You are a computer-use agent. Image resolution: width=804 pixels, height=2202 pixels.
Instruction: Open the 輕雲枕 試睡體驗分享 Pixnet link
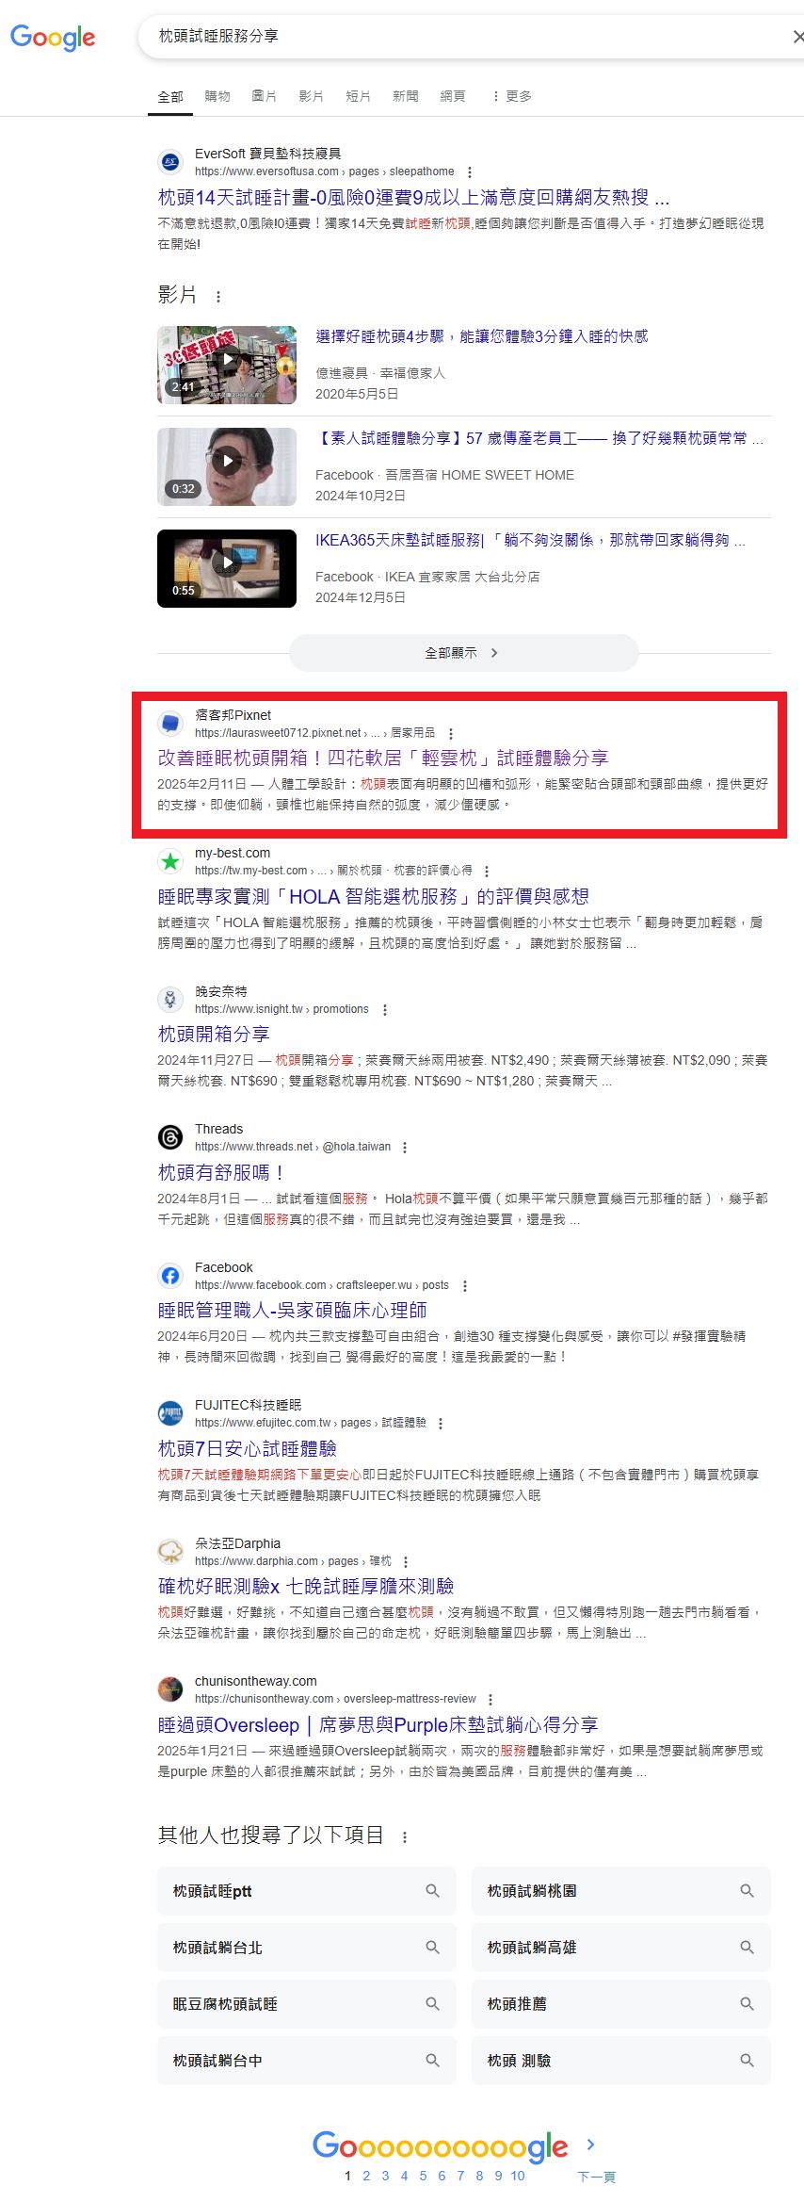point(383,758)
